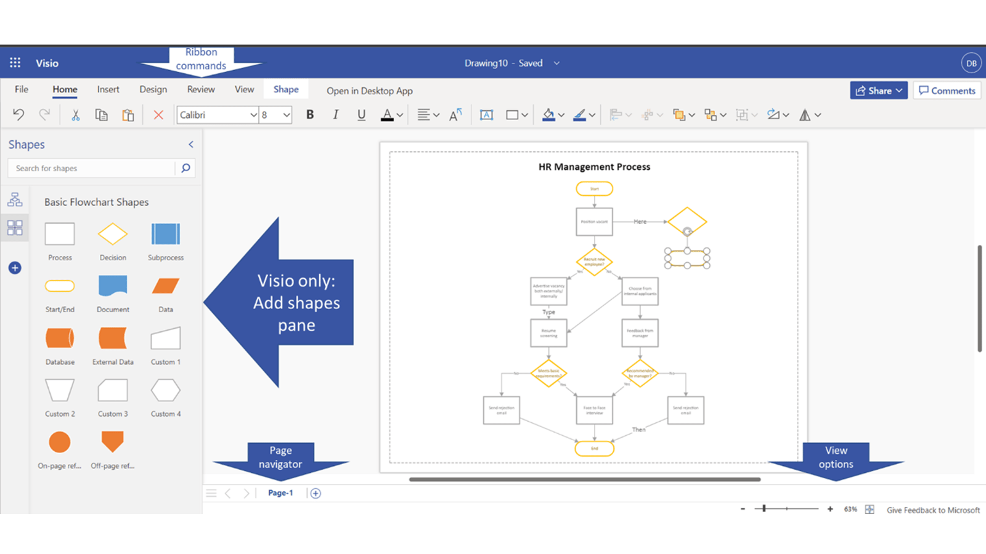
Task: Toggle Italic formatting
Action: [x=336, y=114]
